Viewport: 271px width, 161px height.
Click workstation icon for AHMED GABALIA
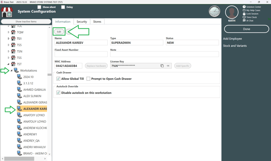(x=19, y=90)
